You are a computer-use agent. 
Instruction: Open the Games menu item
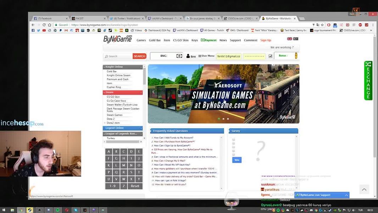141,40
